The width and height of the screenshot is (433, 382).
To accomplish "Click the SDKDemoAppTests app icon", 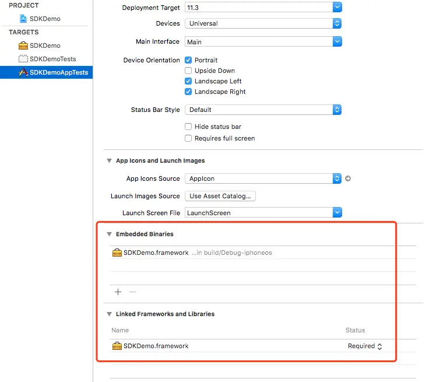I will tap(23, 72).
